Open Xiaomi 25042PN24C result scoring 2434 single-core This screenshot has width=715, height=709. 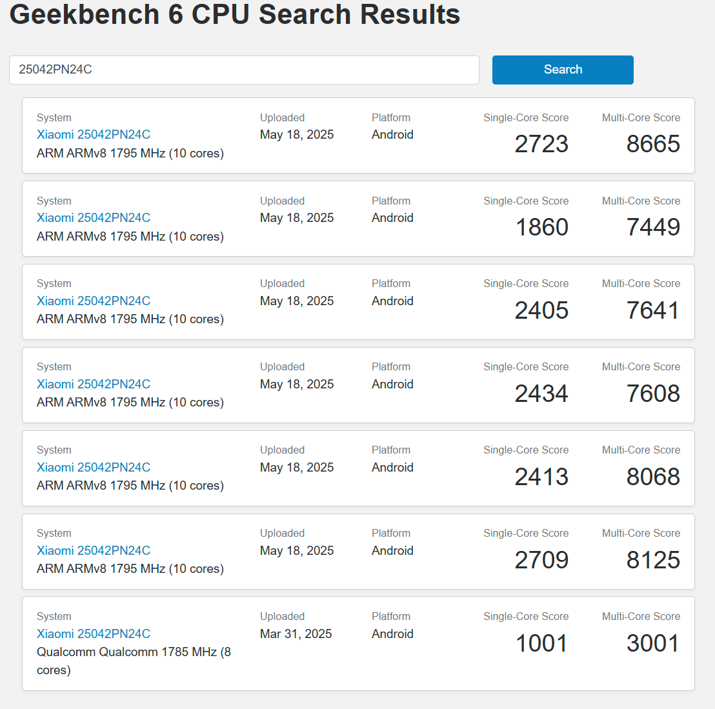pyautogui.click(x=94, y=384)
